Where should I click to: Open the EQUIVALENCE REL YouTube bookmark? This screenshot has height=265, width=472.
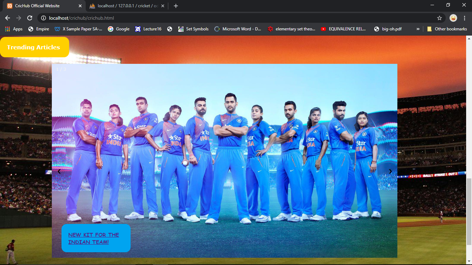[x=343, y=29]
